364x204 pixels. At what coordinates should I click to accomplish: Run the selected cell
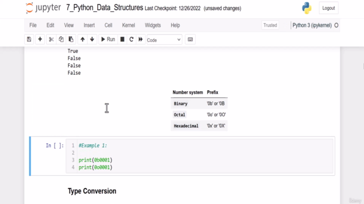[x=108, y=39]
